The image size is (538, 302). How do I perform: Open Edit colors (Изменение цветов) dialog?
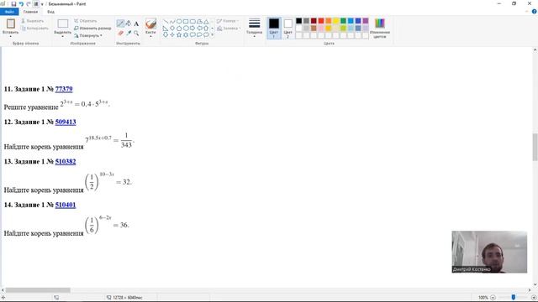(379, 28)
